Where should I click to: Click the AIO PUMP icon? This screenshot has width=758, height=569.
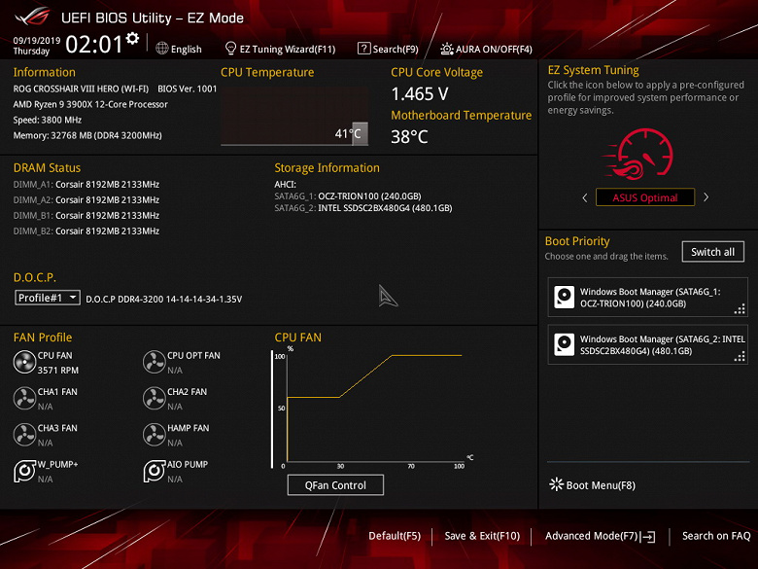click(x=155, y=471)
